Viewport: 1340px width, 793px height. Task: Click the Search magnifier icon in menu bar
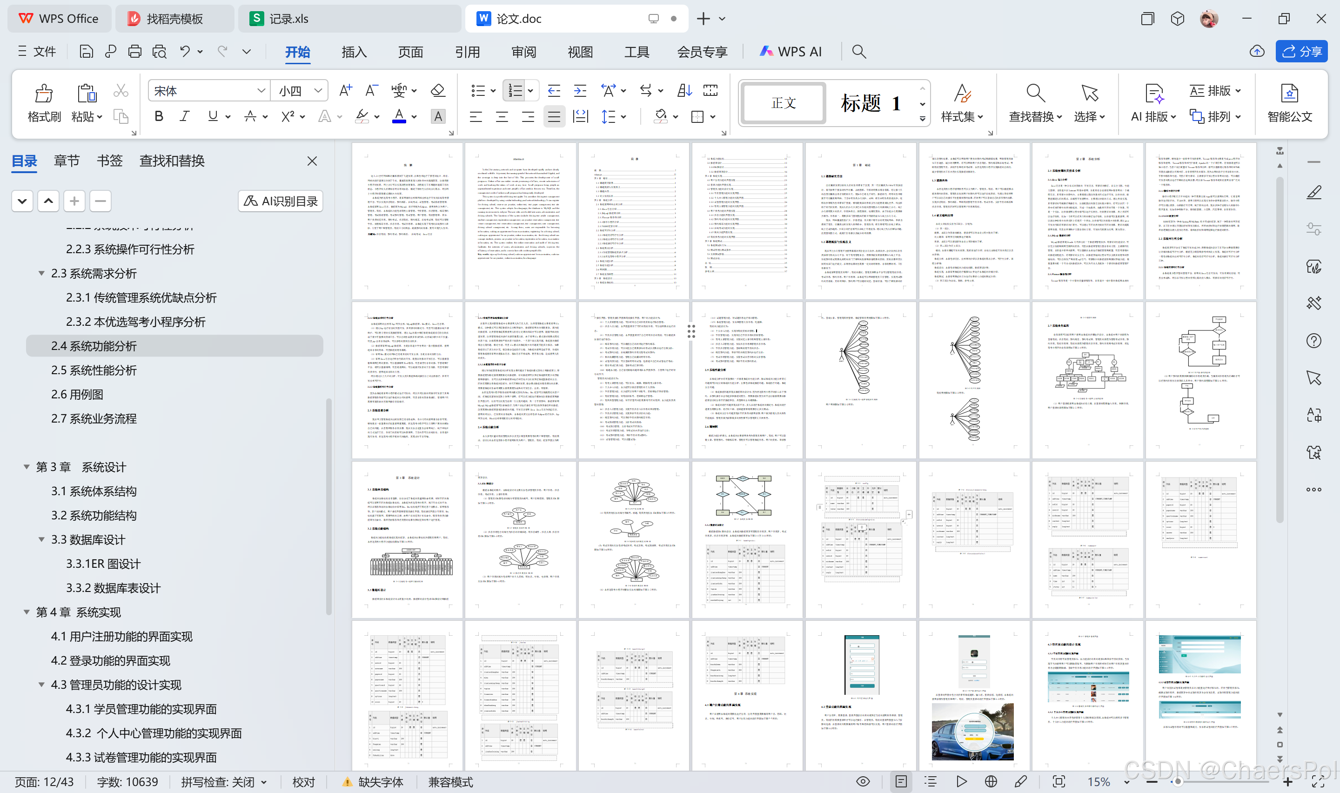click(x=859, y=52)
